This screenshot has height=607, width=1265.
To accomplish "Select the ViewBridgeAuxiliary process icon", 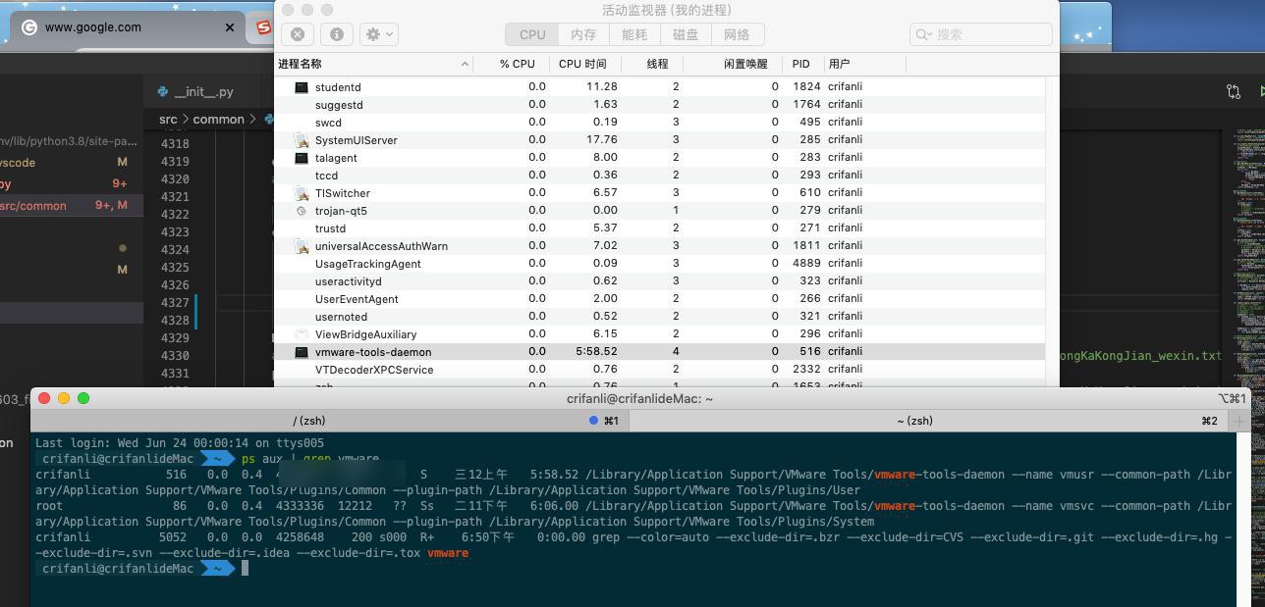I will (302, 334).
